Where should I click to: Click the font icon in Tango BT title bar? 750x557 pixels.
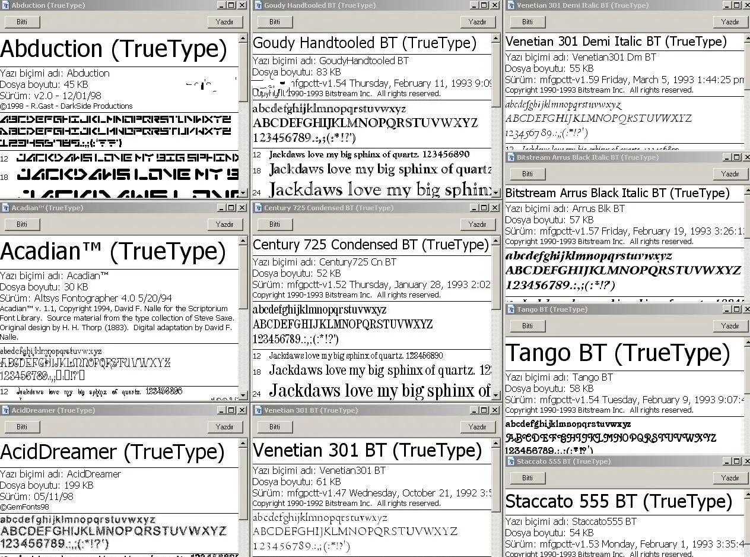click(x=511, y=309)
